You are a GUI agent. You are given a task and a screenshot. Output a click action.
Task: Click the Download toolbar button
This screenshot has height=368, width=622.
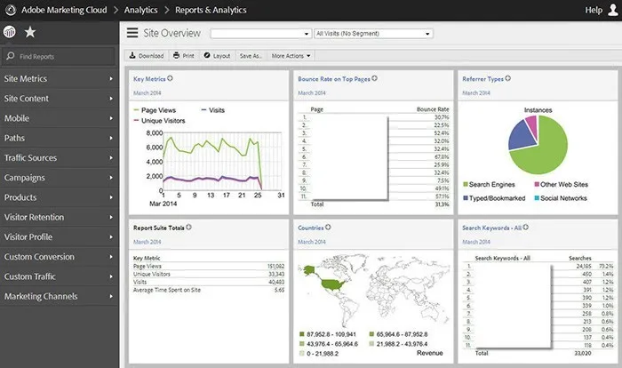click(147, 55)
